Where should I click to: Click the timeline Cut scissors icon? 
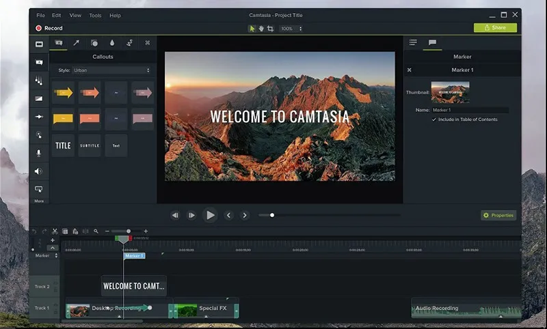tap(55, 231)
